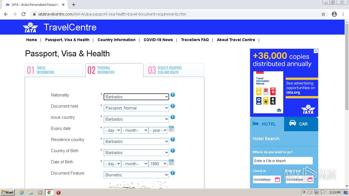Open the Document held dropdown
This screenshot has width=349, height=196.
click(136, 108)
